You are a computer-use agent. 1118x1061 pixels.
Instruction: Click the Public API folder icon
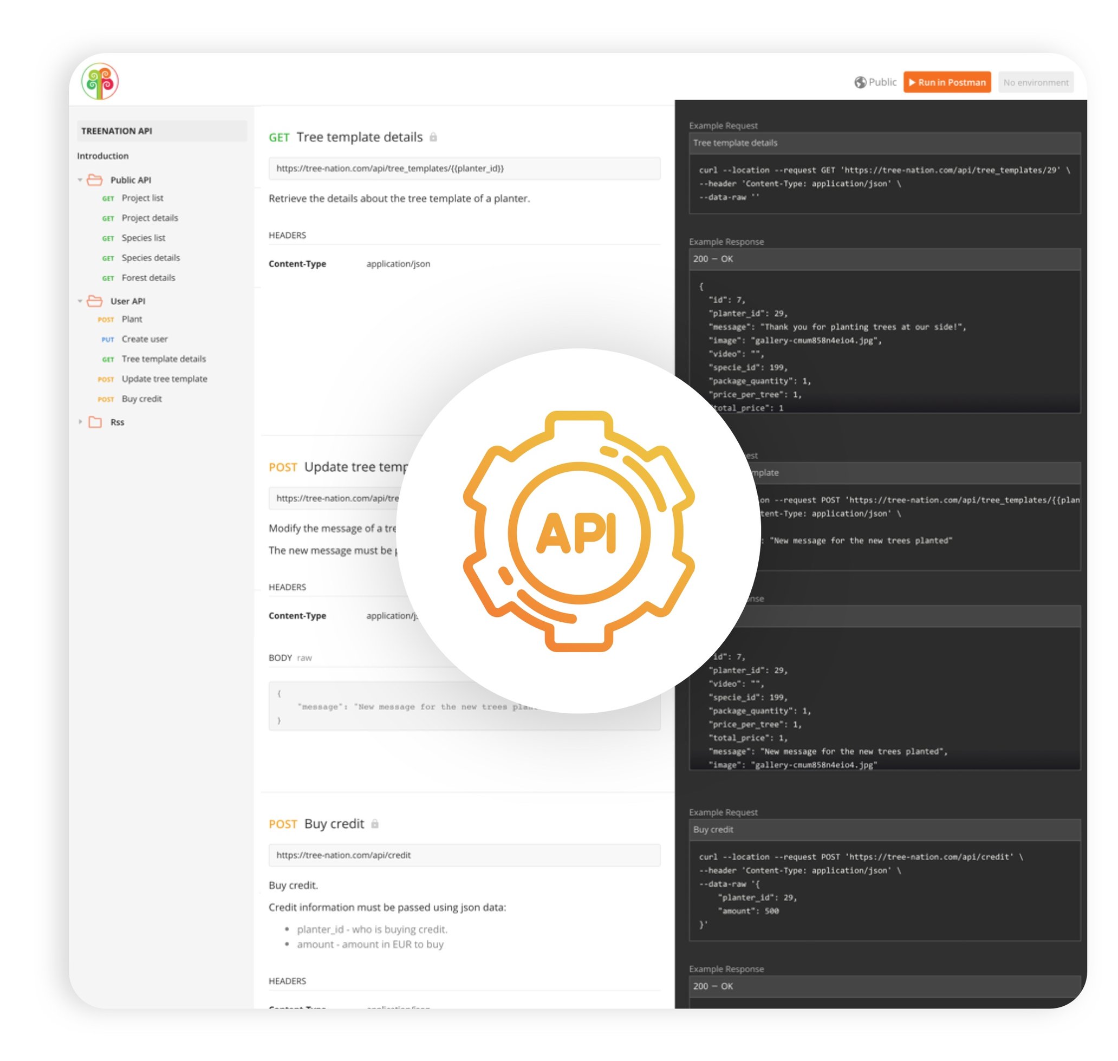point(95,181)
